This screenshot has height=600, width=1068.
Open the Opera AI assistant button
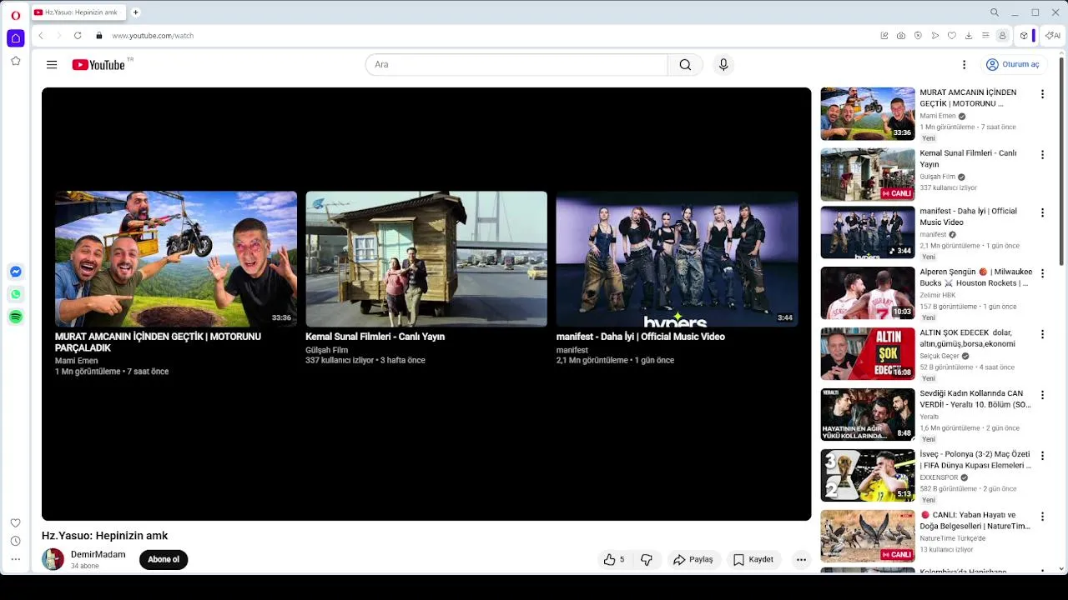point(1053,36)
